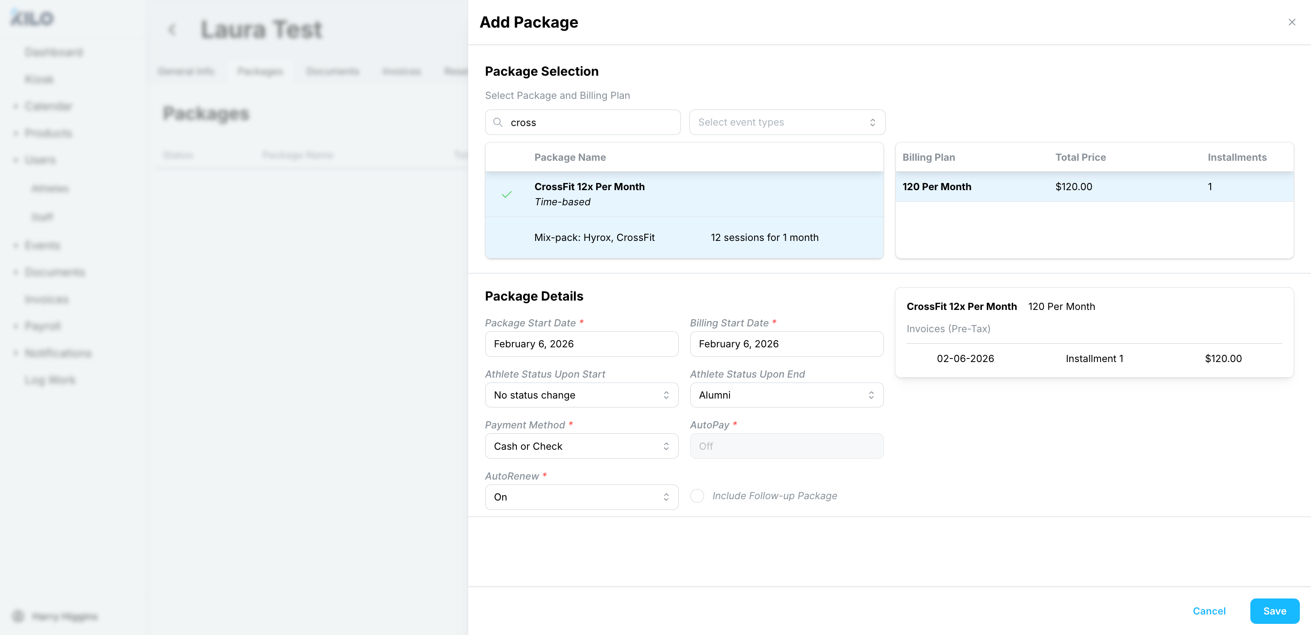Click the user avatar icon at bottom-left
The width and height of the screenshot is (1311, 635).
click(18, 616)
